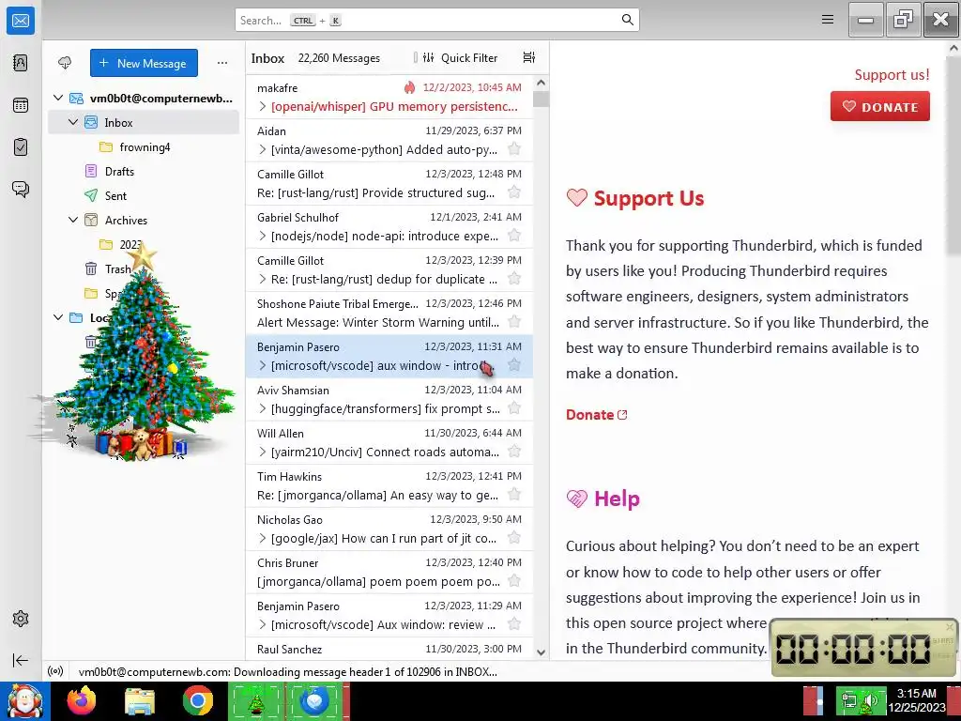Launch Chrome from the taskbar
Image resolution: width=961 pixels, height=721 pixels.
[197, 701]
